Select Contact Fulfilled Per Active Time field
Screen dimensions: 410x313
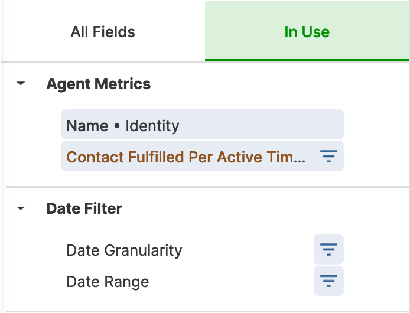[x=203, y=156]
